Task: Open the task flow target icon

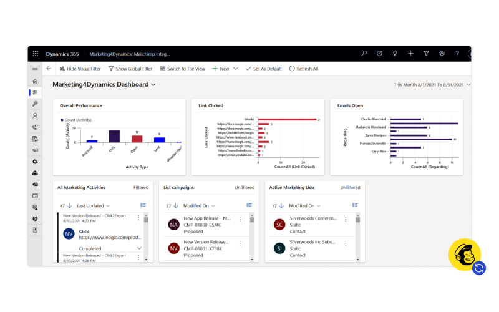Action: (x=379, y=54)
